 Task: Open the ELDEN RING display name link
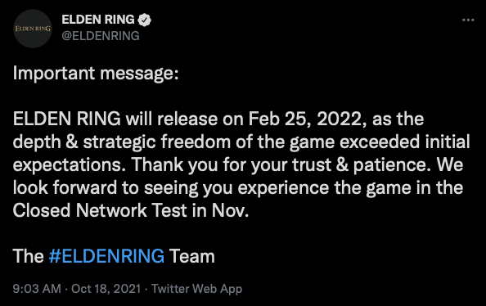click(x=98, y=20)
